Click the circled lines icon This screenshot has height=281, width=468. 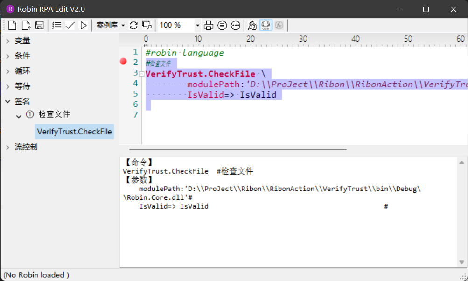[222, 25]
